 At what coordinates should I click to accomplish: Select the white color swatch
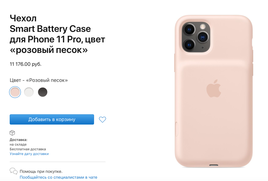point(29,92)
